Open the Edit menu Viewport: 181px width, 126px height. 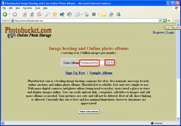[x=11, y=8]
